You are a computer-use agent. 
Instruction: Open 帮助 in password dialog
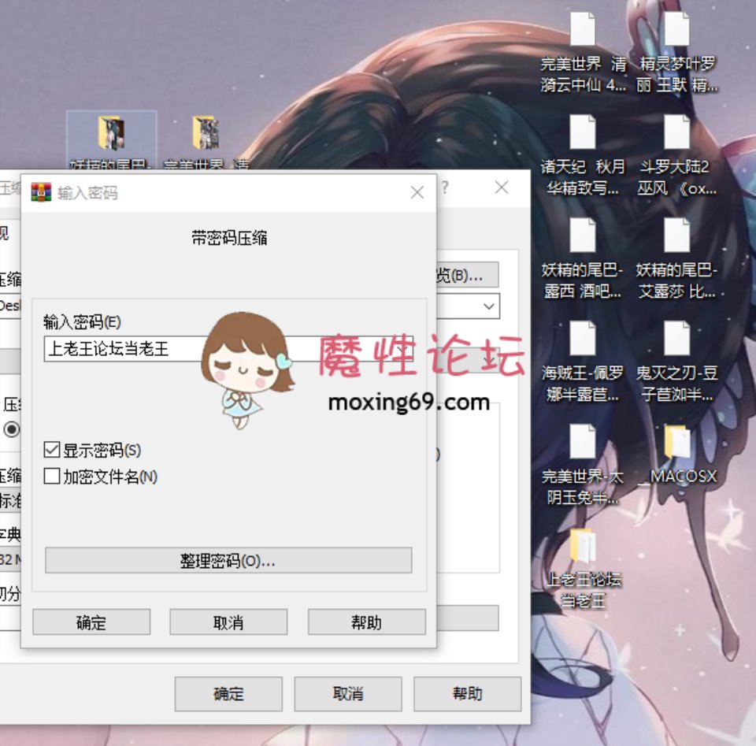click(366, 622)
